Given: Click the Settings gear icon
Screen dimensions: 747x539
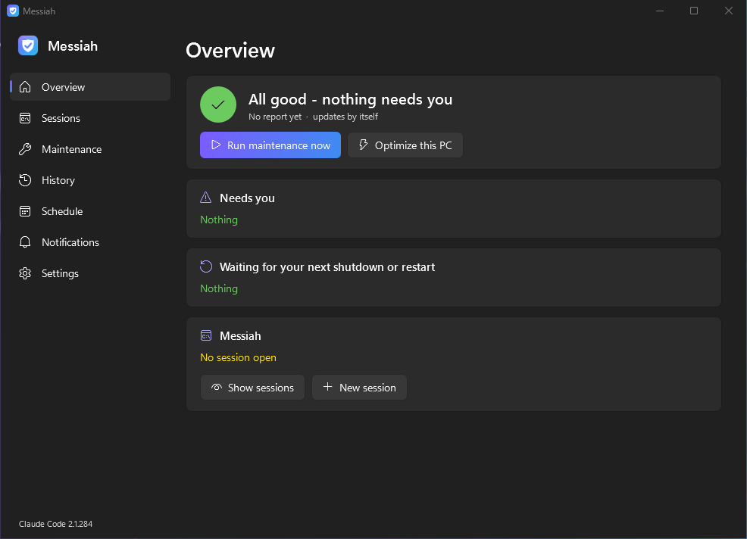Looking at the screenshot, I should point(25,273).
